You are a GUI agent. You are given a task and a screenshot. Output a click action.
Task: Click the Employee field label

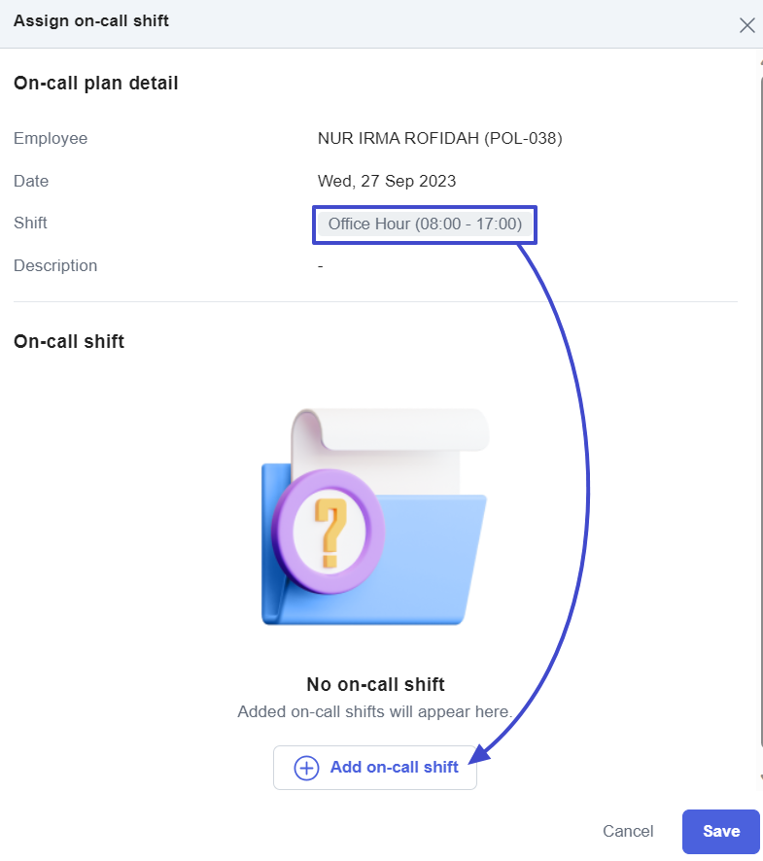point(51,138)
